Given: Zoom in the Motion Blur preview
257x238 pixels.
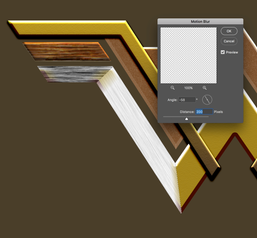Looking at the screenshot, I should (x=205, y=88).
